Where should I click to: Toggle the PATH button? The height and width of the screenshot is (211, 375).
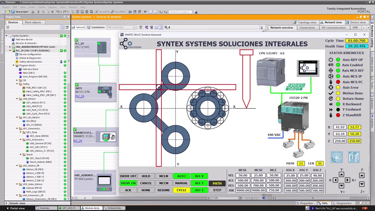(x=217, y=183)
